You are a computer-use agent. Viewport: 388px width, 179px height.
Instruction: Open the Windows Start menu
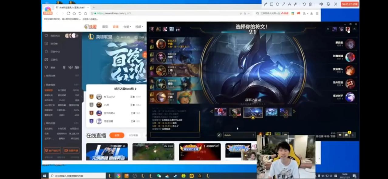pos(45,176)
